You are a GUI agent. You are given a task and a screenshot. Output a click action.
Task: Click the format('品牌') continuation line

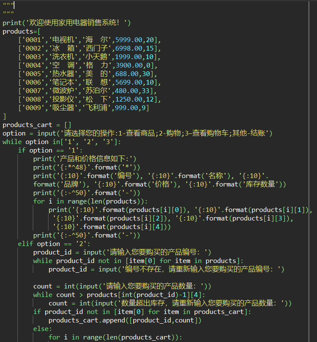tap(160, 184)
